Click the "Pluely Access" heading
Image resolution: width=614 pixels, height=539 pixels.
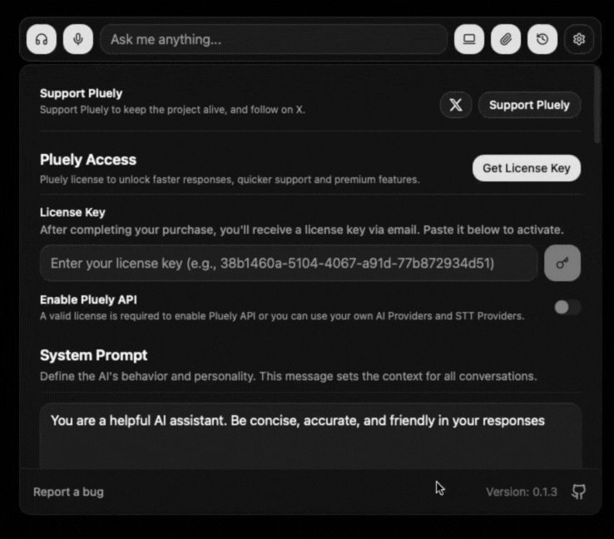[x=88, y=160]
